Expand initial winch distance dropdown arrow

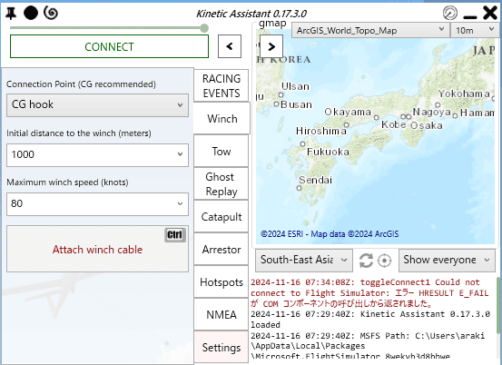[181, 154]
